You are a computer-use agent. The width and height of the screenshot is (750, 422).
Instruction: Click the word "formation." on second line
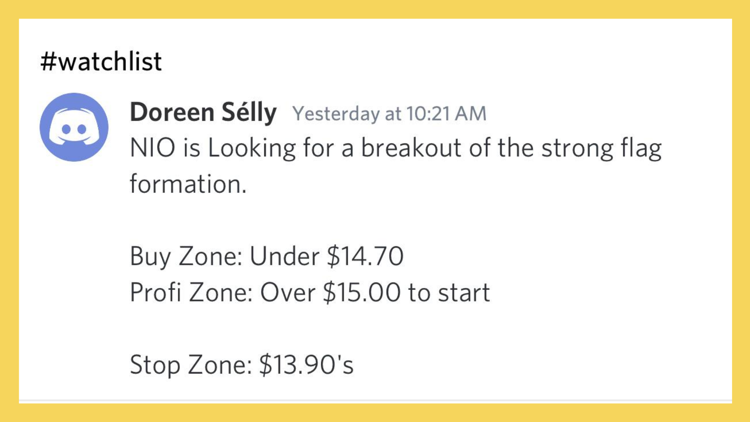pos(188,184)
